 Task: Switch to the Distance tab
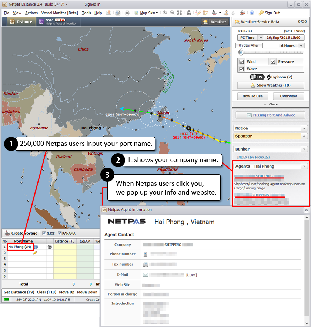tap(21, 22)
